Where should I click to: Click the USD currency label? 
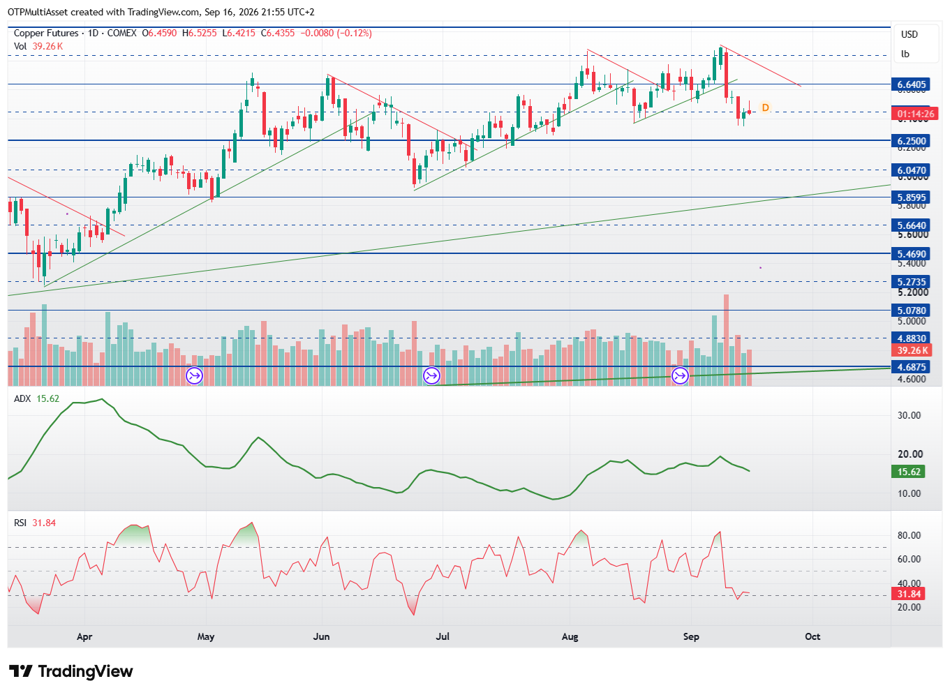(x=910, y=34)
